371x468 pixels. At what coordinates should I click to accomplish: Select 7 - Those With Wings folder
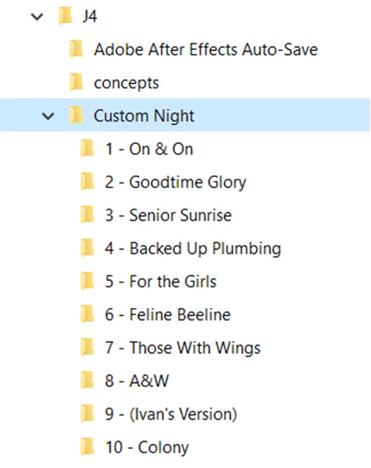tap(182, 348)
